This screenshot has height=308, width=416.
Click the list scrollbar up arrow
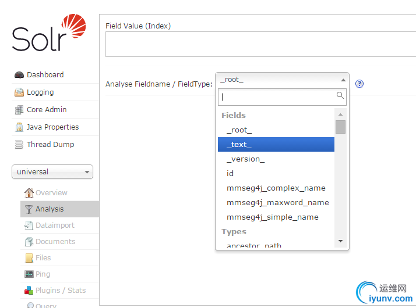tap(341, 114)
